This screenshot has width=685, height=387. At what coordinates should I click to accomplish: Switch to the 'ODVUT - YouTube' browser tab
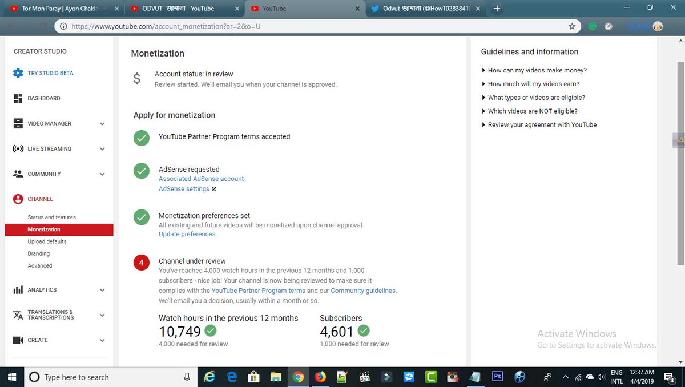184,9
